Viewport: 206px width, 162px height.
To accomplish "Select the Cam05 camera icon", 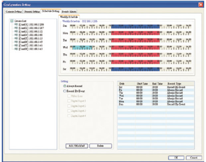I will click(x=16, y=39).
